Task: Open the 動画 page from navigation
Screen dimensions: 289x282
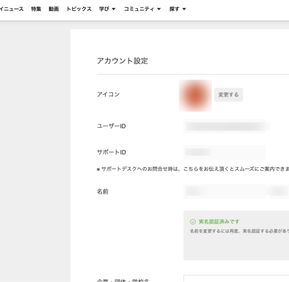Action: pyautogui.click(x=54, y=9)
